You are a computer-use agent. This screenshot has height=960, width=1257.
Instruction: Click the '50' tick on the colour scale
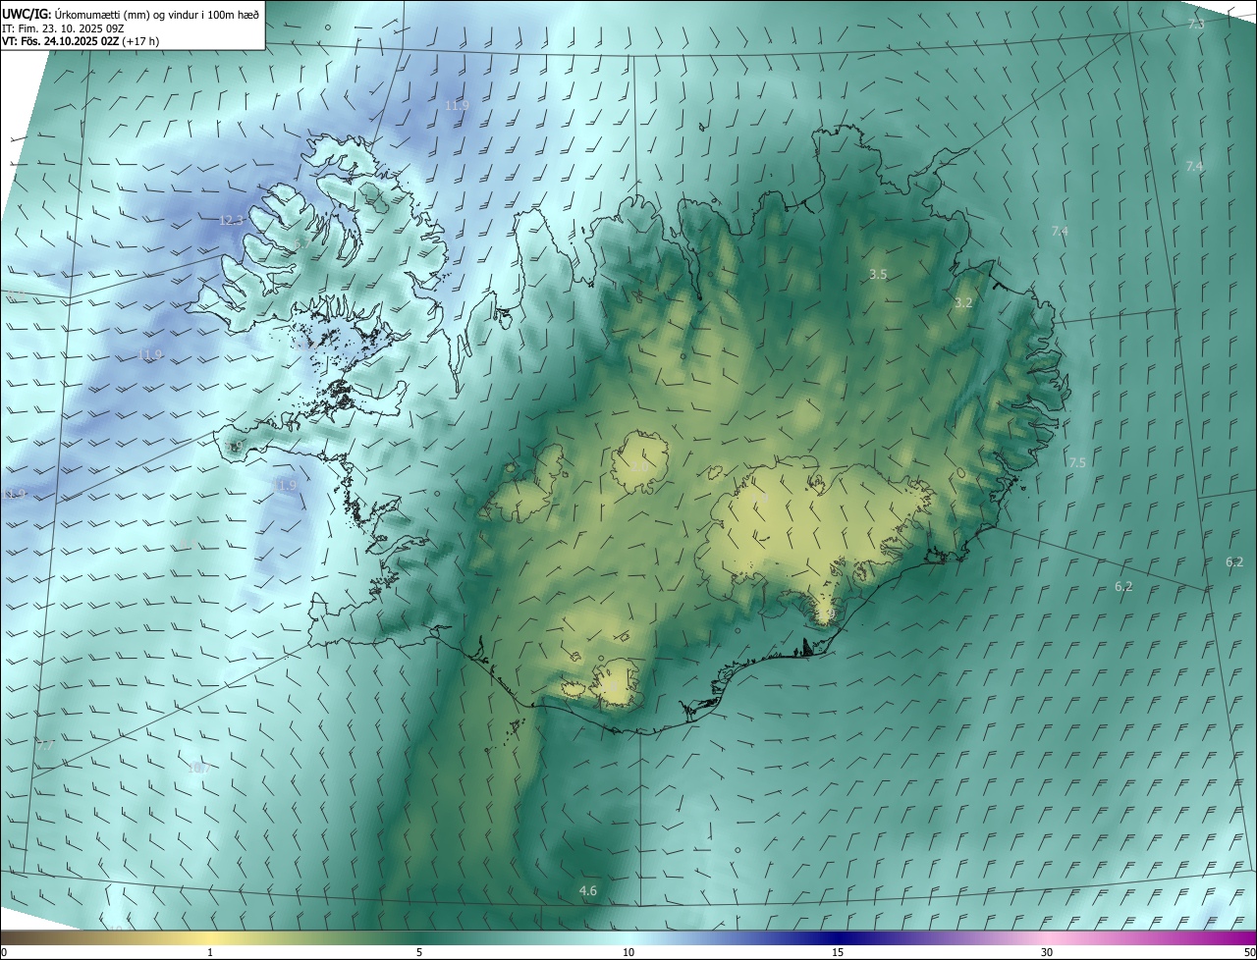click(1249, 952)
